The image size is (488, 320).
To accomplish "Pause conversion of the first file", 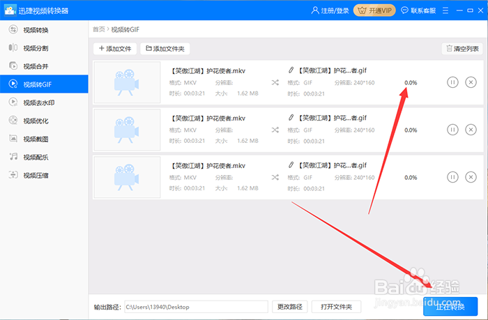I will pyautogui.click(x=452, y=82).
